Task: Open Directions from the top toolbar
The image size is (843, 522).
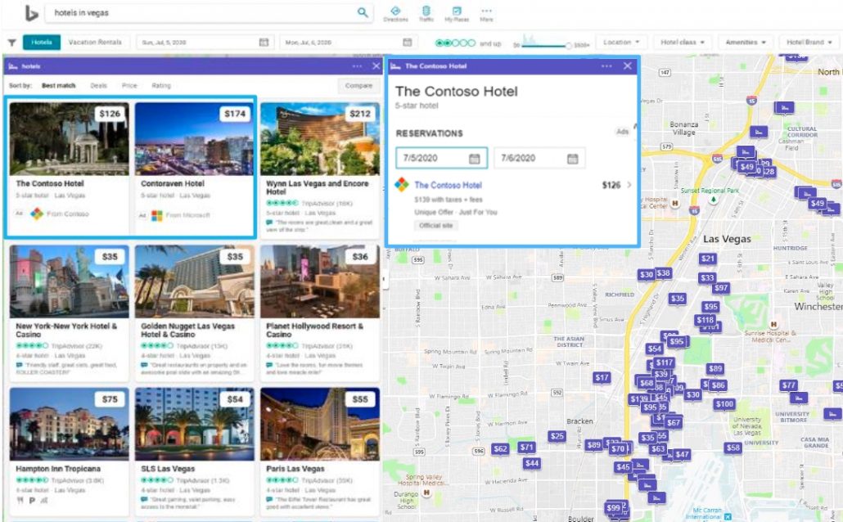Action: pos(395,13)
